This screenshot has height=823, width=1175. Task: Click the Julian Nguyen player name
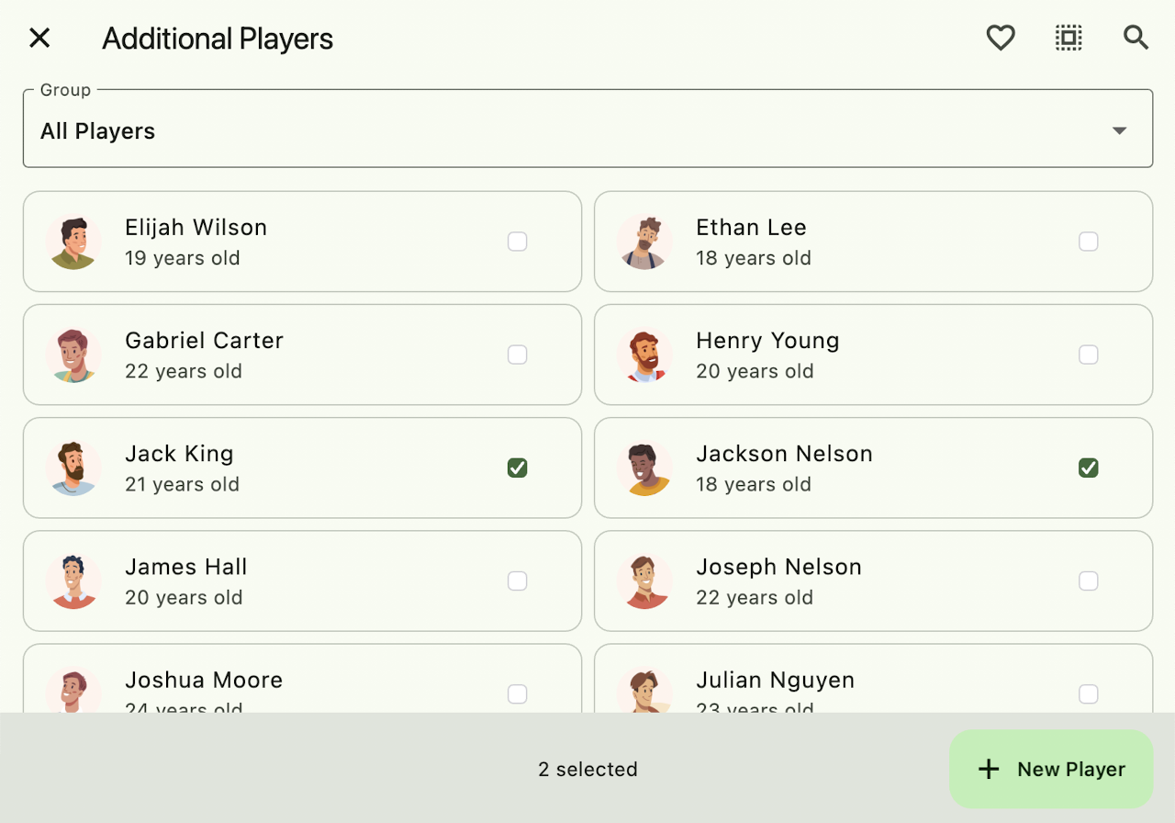click(x=775, y=681)
